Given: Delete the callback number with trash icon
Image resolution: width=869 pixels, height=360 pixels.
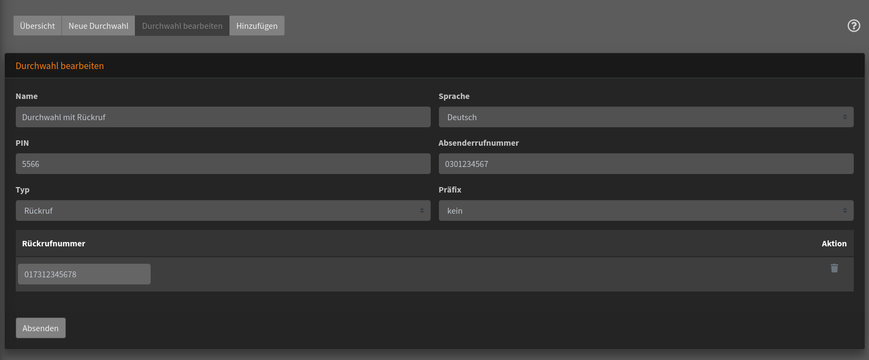Looking at the screenshot, I should click(834, 268).
